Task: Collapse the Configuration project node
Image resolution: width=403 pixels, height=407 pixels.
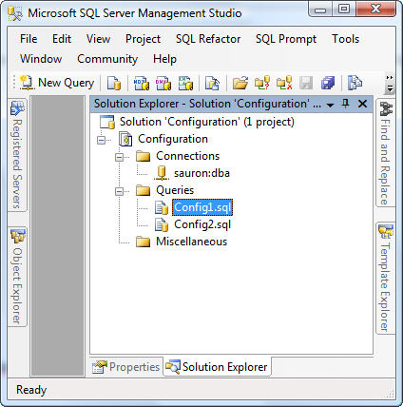Action: tap(101, 140)
